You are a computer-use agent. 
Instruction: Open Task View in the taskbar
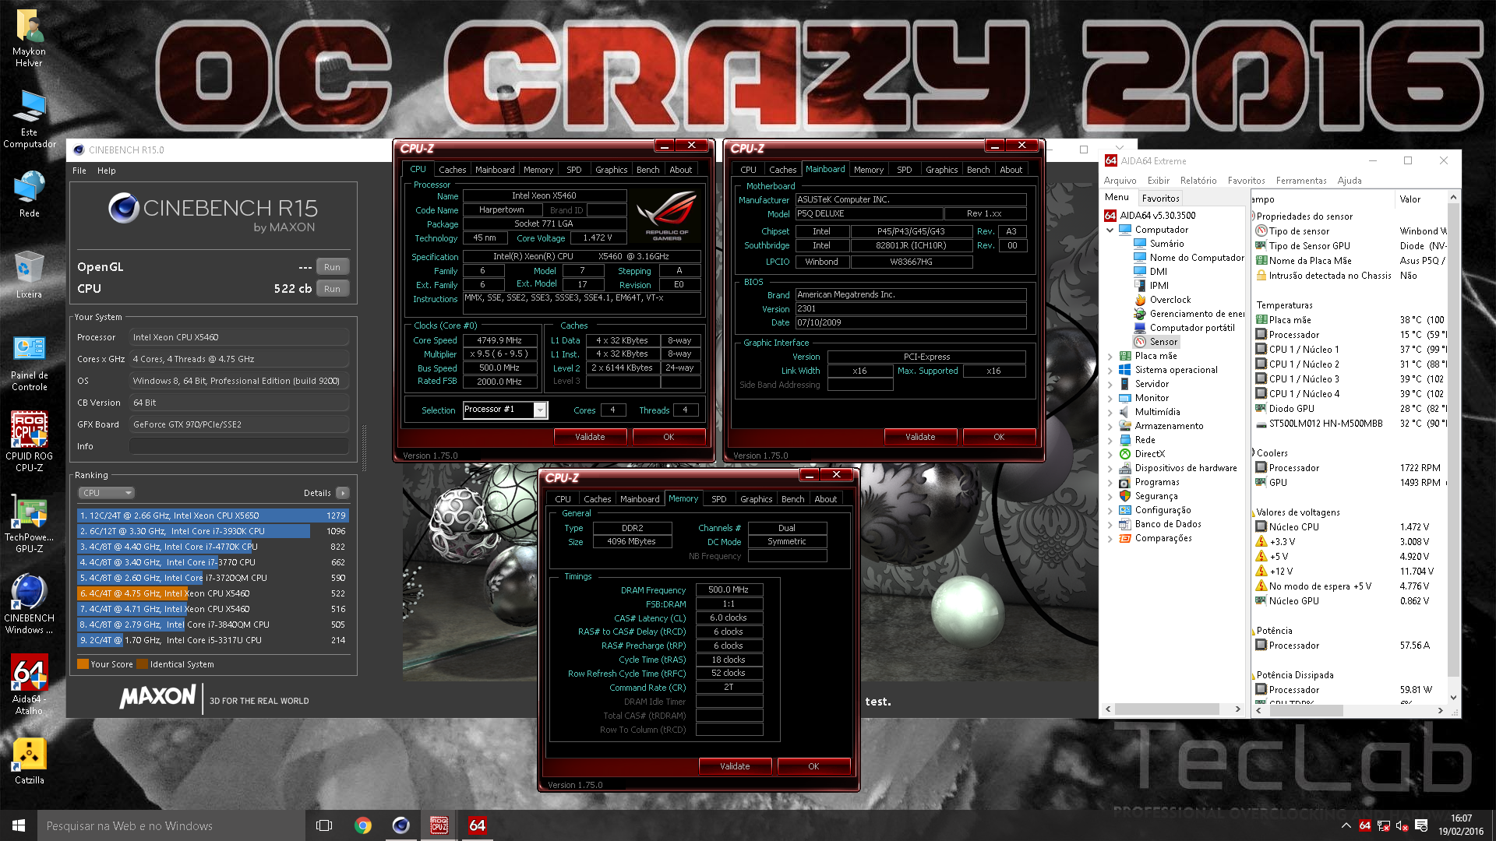(324, 825)
